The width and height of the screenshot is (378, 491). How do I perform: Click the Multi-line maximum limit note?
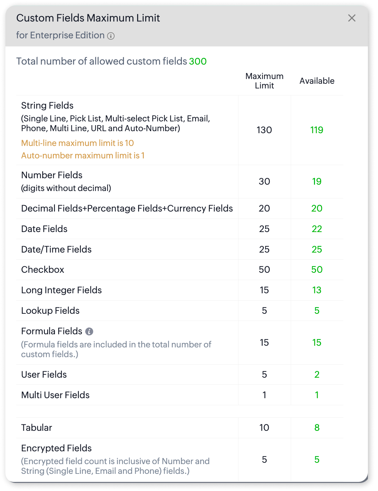point(77,143)
